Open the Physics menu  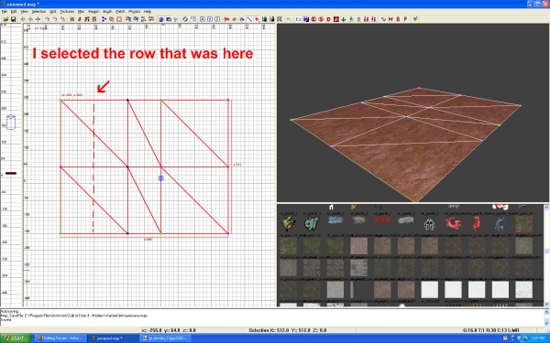click(x=134, y=12)
